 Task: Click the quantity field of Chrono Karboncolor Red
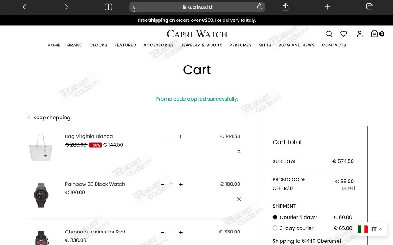click(172, 233)
